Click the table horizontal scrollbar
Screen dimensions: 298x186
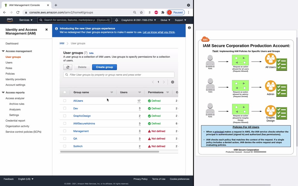click(109, 152)
